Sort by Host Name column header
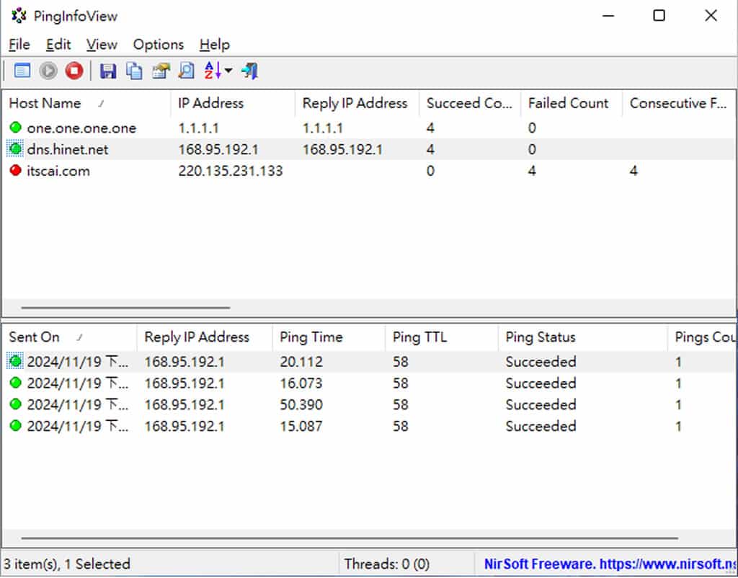This screenshot has width=738, height=578. coord(45,103)
